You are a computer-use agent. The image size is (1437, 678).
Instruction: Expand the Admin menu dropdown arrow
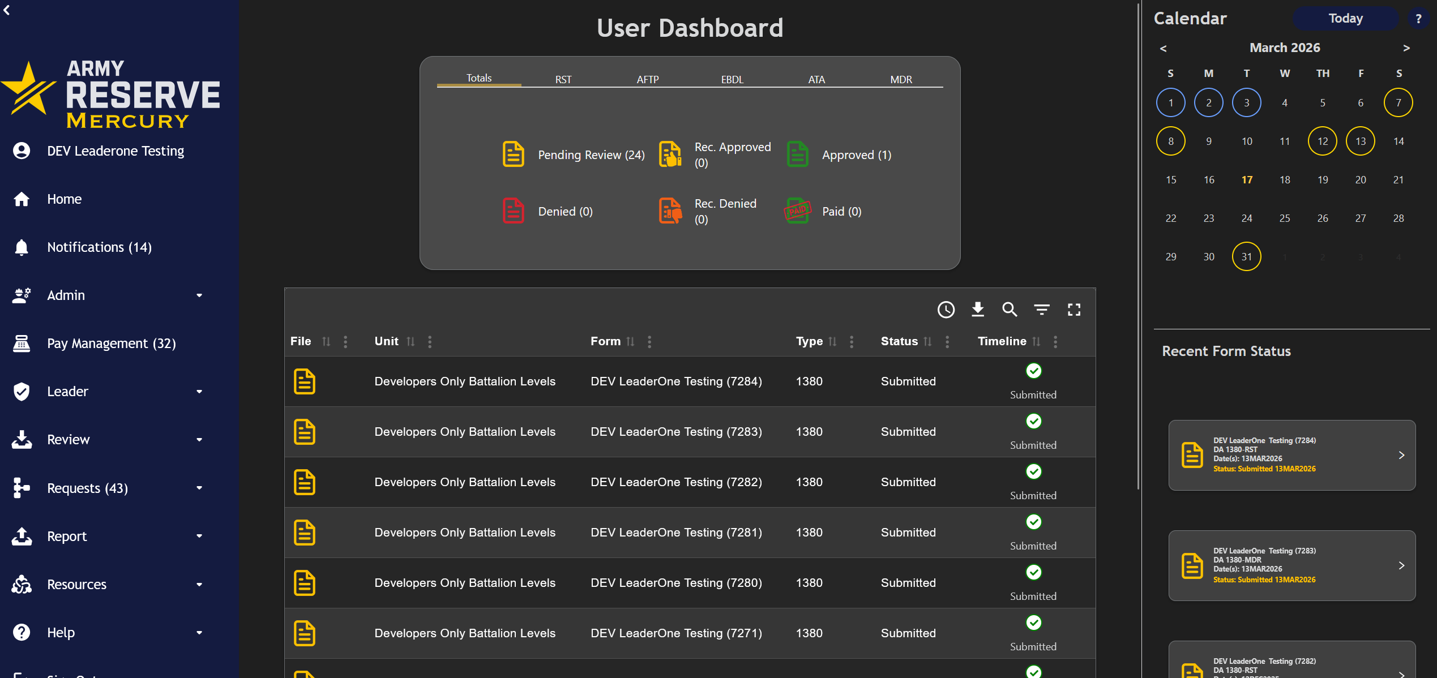click(199, 295)
